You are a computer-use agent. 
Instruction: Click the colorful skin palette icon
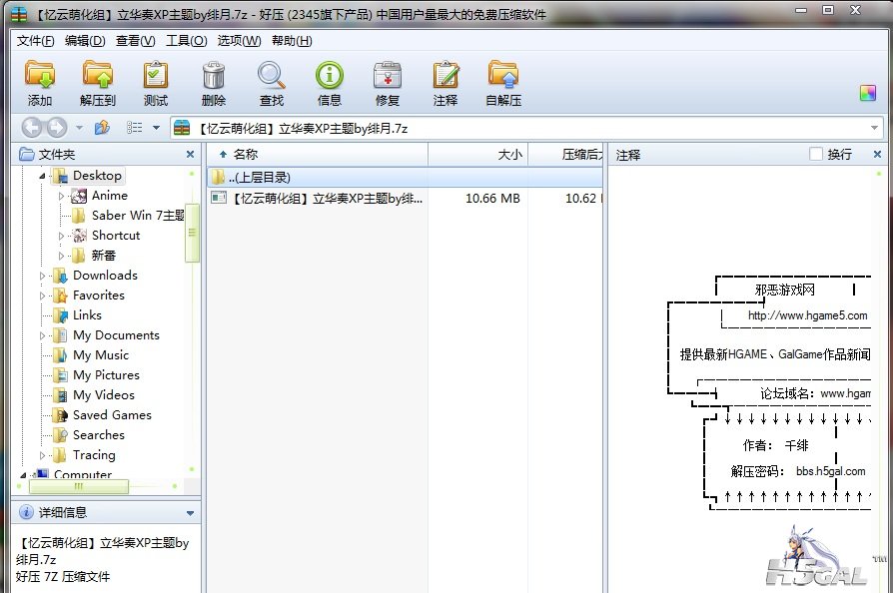[x=867, y=93]
